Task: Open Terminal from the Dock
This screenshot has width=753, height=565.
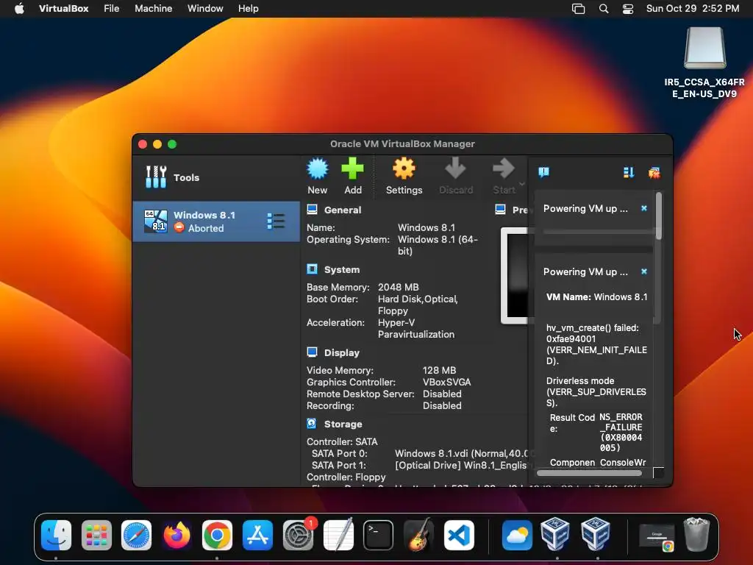Action: (x=379, y=535)
